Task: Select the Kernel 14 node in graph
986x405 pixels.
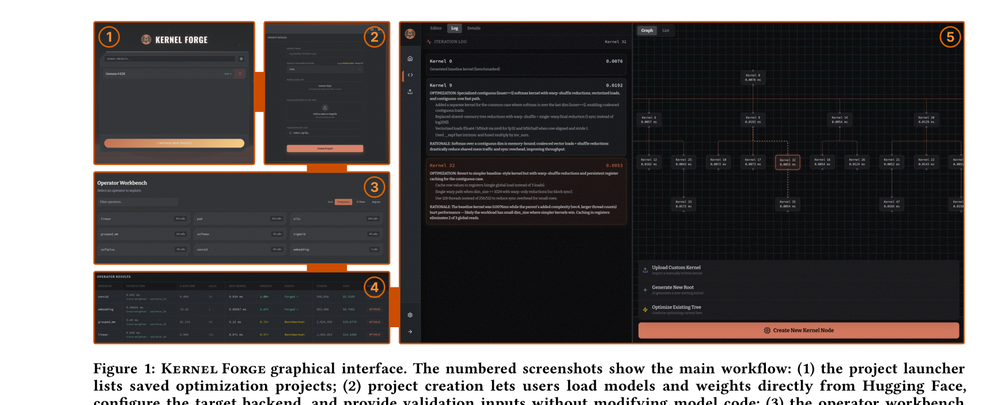Action: 839,119
